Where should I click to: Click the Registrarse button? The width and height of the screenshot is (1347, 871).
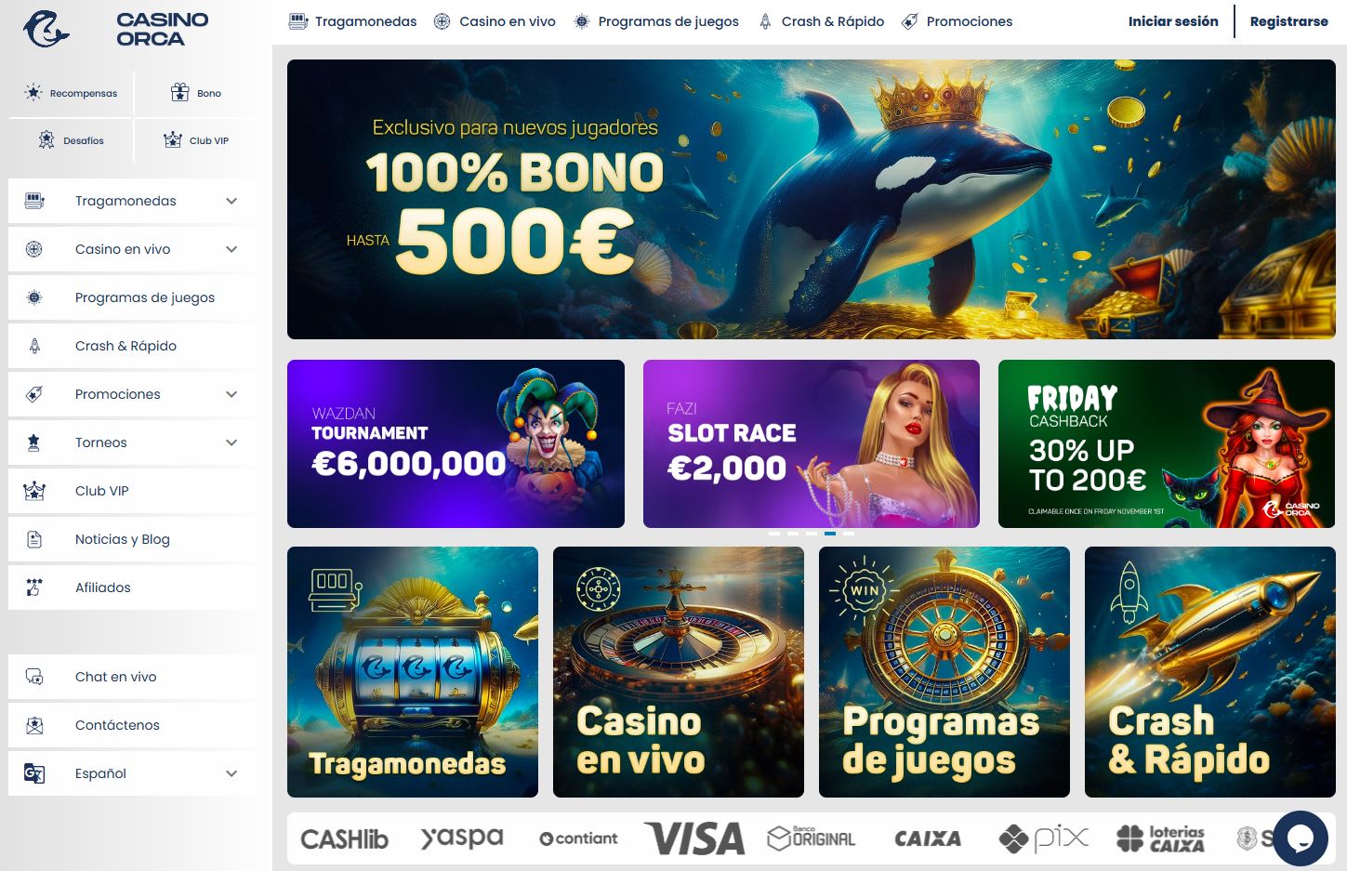(x=1288, y=21)
